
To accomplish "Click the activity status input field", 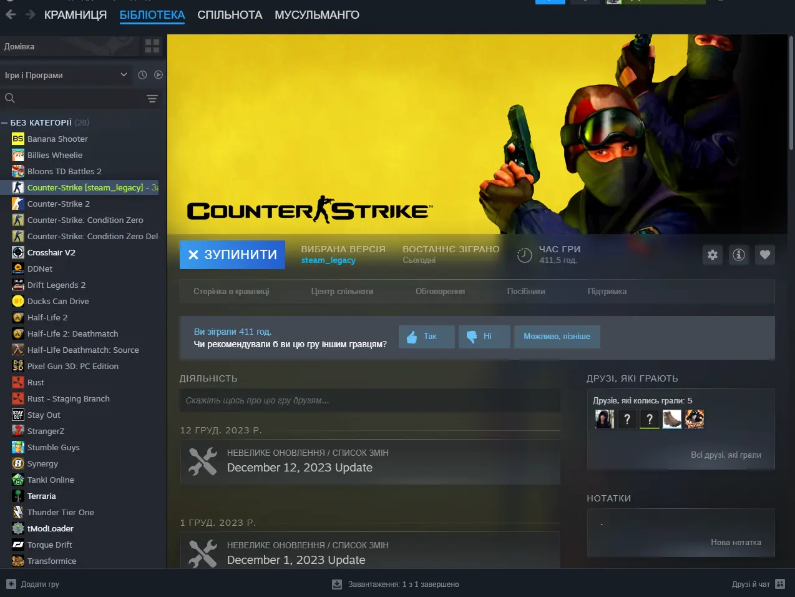I will click(x=370, y=400).
